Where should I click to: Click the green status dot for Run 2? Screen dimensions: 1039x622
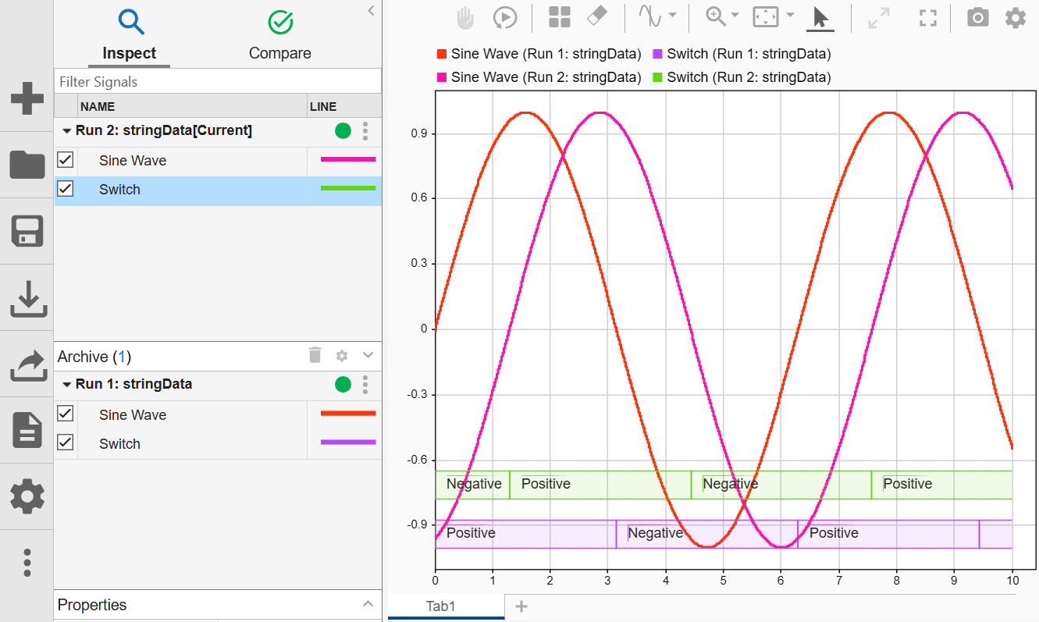(343, 131)
